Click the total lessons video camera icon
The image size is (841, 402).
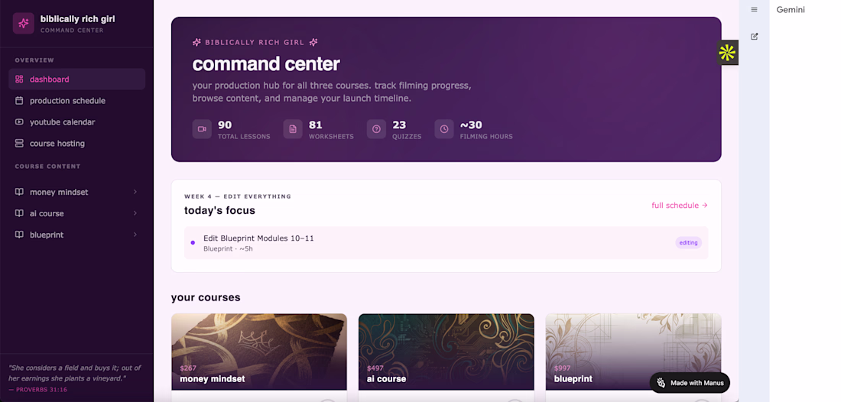[202, 129]
